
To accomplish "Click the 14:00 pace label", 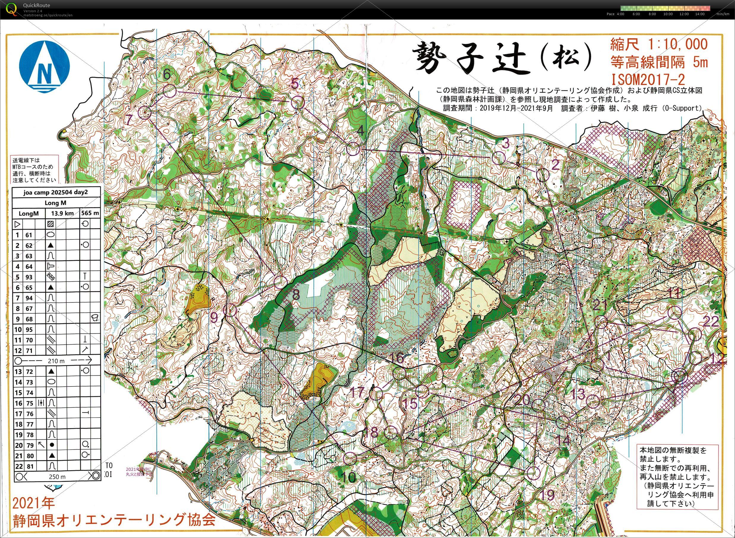I will (x=700, y=14).
